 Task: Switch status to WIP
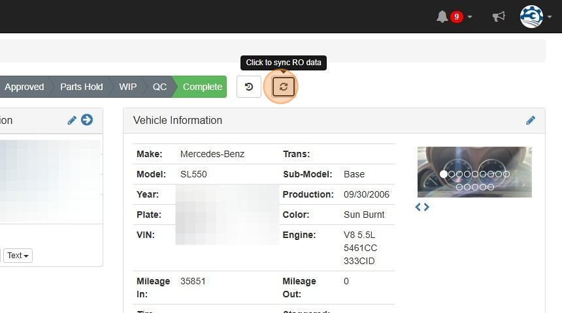pyautogui.click(x=128, y=87)
